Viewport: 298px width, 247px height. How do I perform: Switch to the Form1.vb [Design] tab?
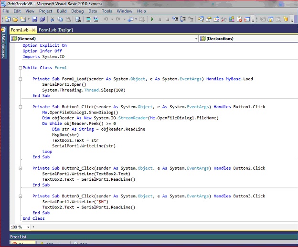[x=55, y=30]
